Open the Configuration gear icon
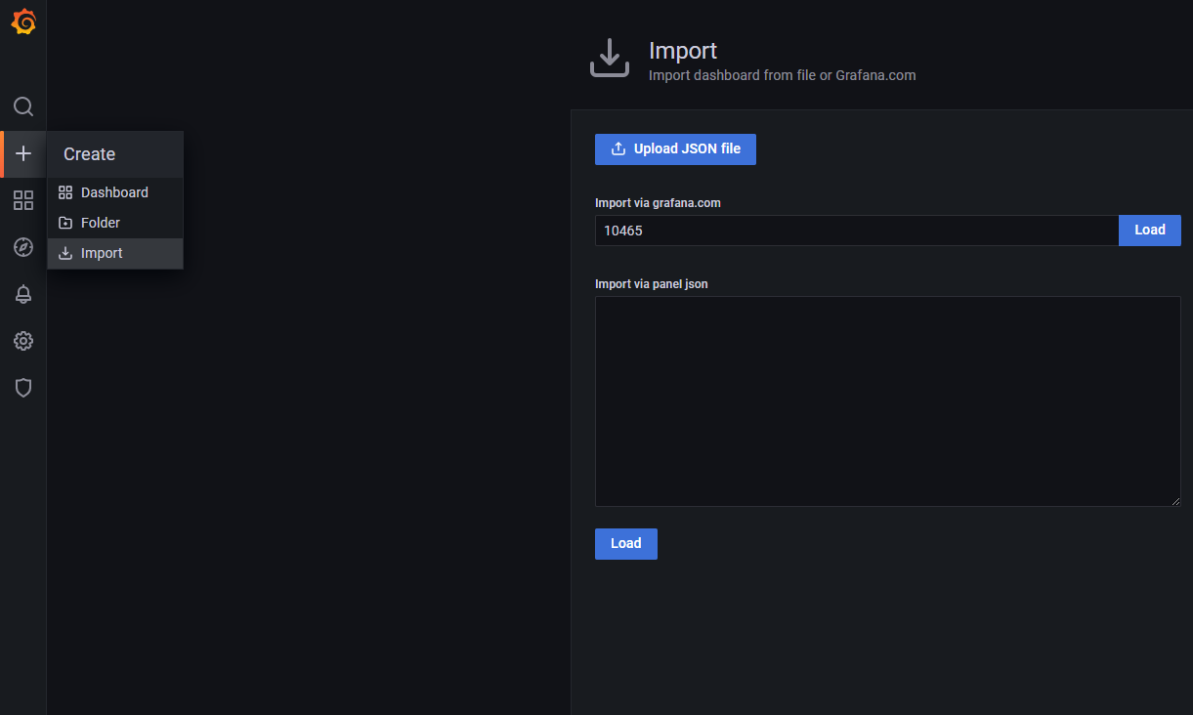The image size is (1193, 715). click(23, 341)
